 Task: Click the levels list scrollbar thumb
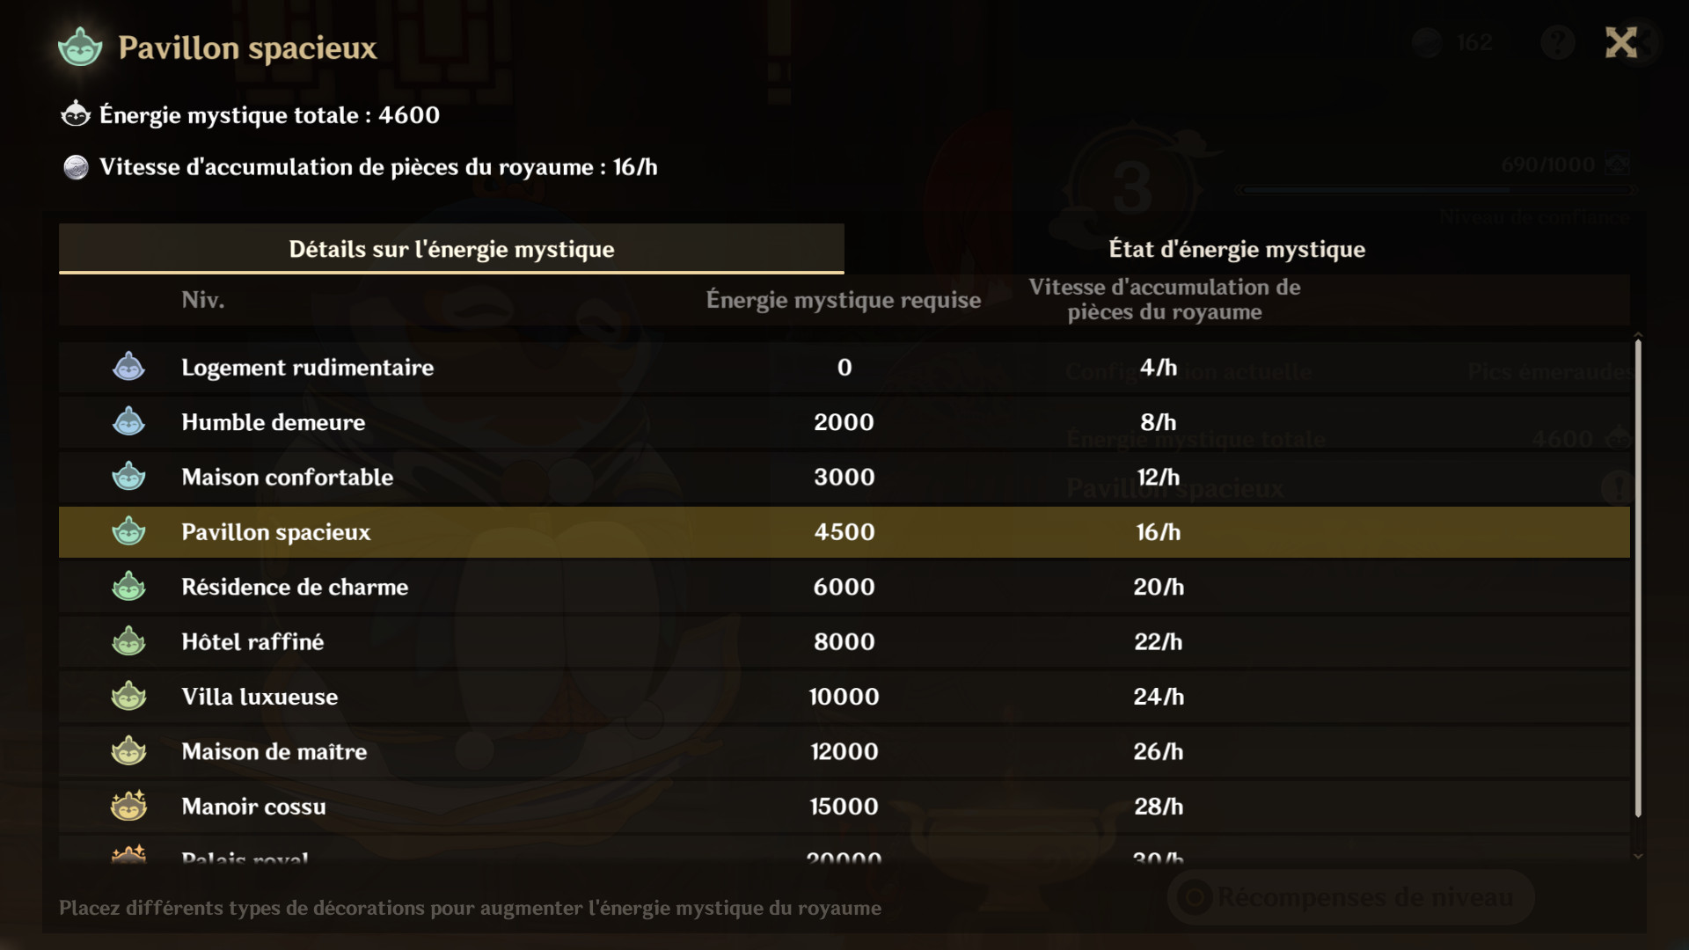pyautogui.click(x=1638, y=578)
